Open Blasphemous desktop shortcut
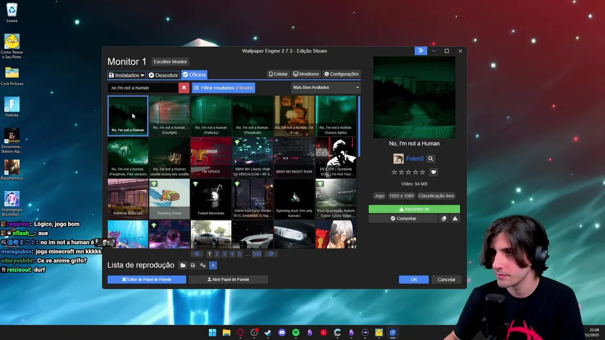This screenshot has width=605, height=340. 12,170
